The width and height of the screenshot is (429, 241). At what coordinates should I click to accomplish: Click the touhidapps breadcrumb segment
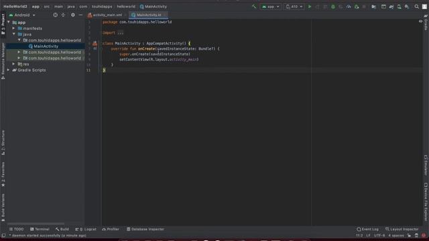tap(102, 7)
